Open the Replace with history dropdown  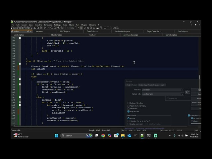183,94
